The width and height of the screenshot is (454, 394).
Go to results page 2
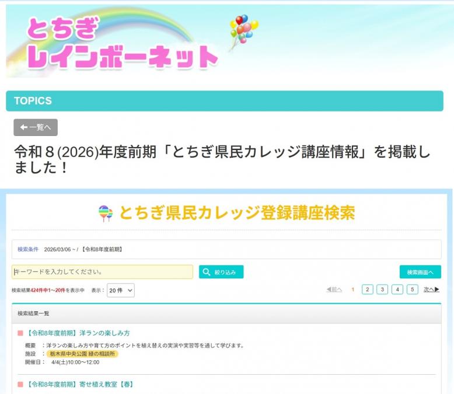(x=367, y=290)
